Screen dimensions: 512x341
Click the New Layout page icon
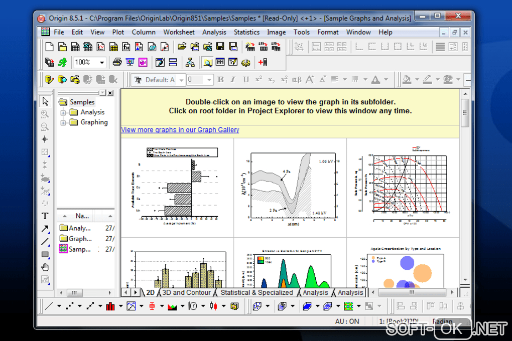139,47
